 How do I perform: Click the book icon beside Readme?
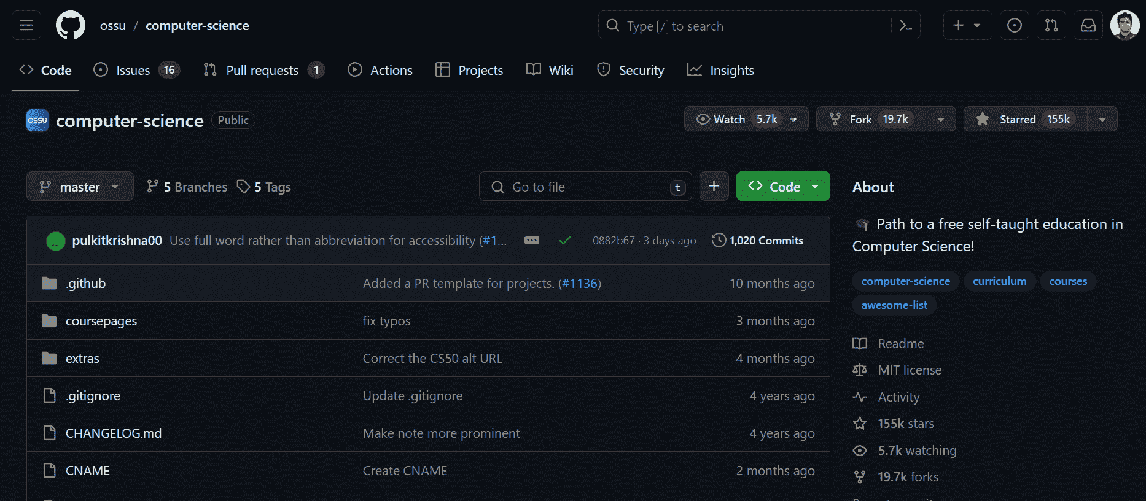860,344
